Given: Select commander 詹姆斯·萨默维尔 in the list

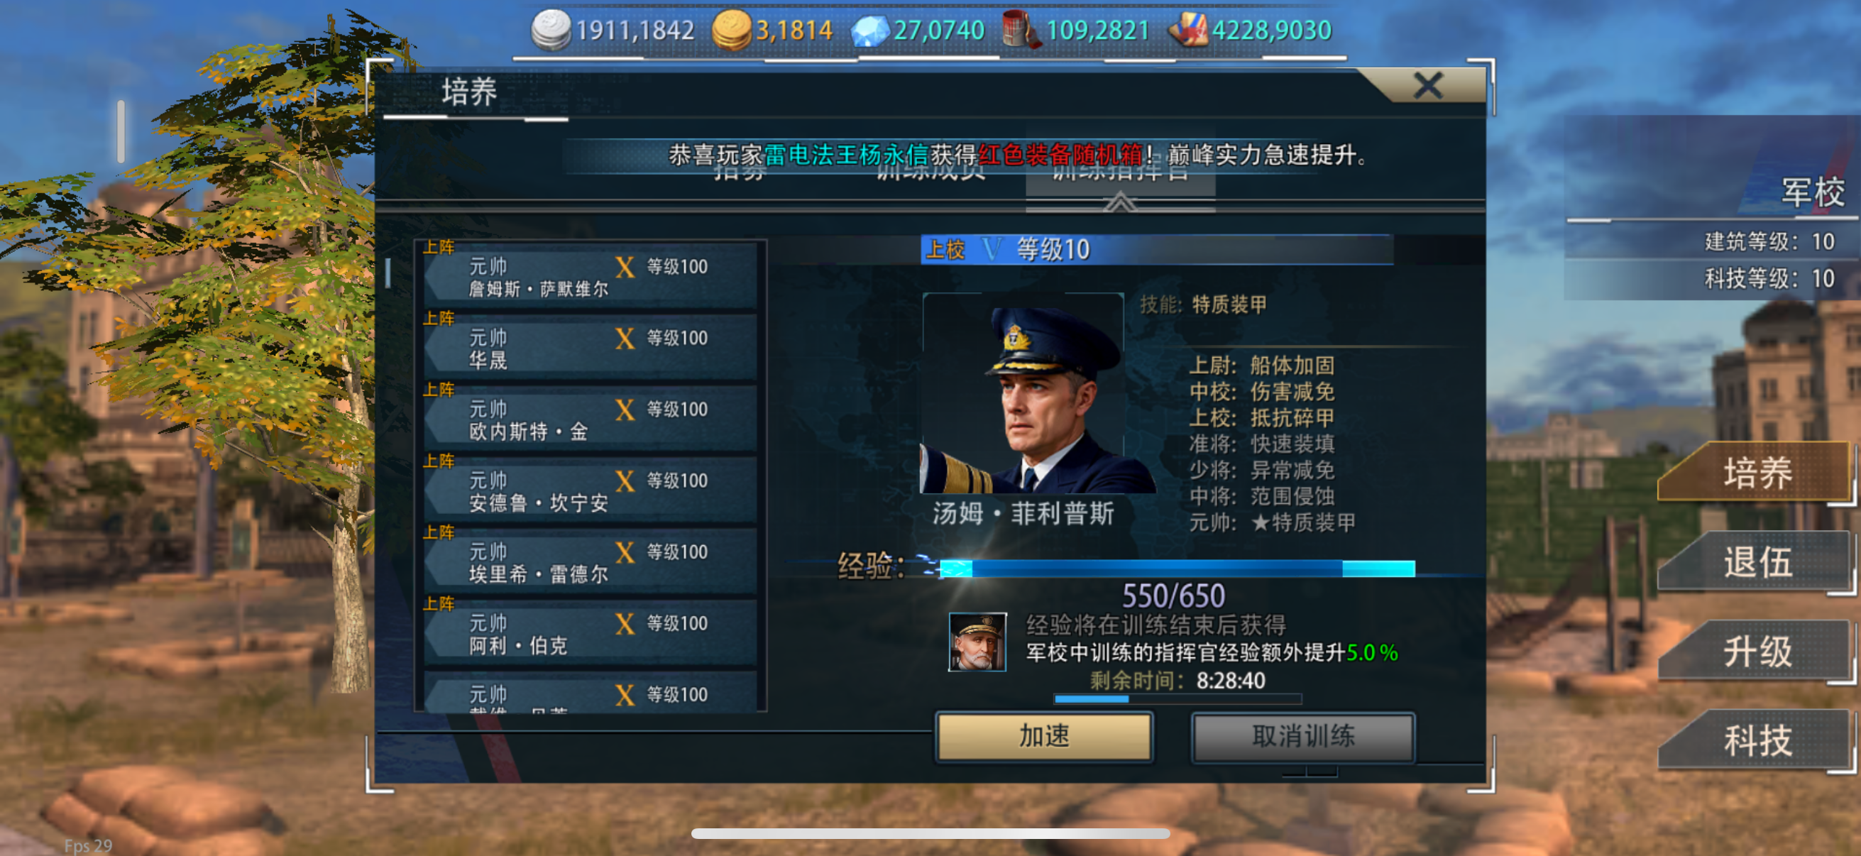Looking at the screenshot, I should point(591,277).
